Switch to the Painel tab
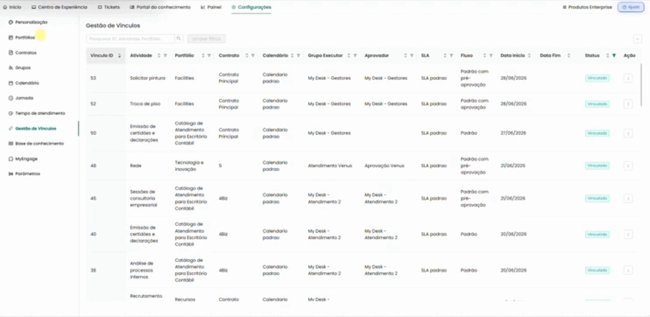 211,7
